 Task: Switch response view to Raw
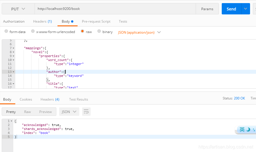click(27, 112)
